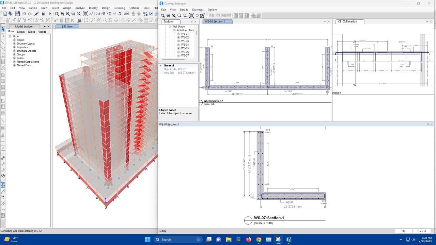Click the Delete X icon in ETABS toolbar
436x245 pixels.
pyautogui.click(x=73, y=20)
